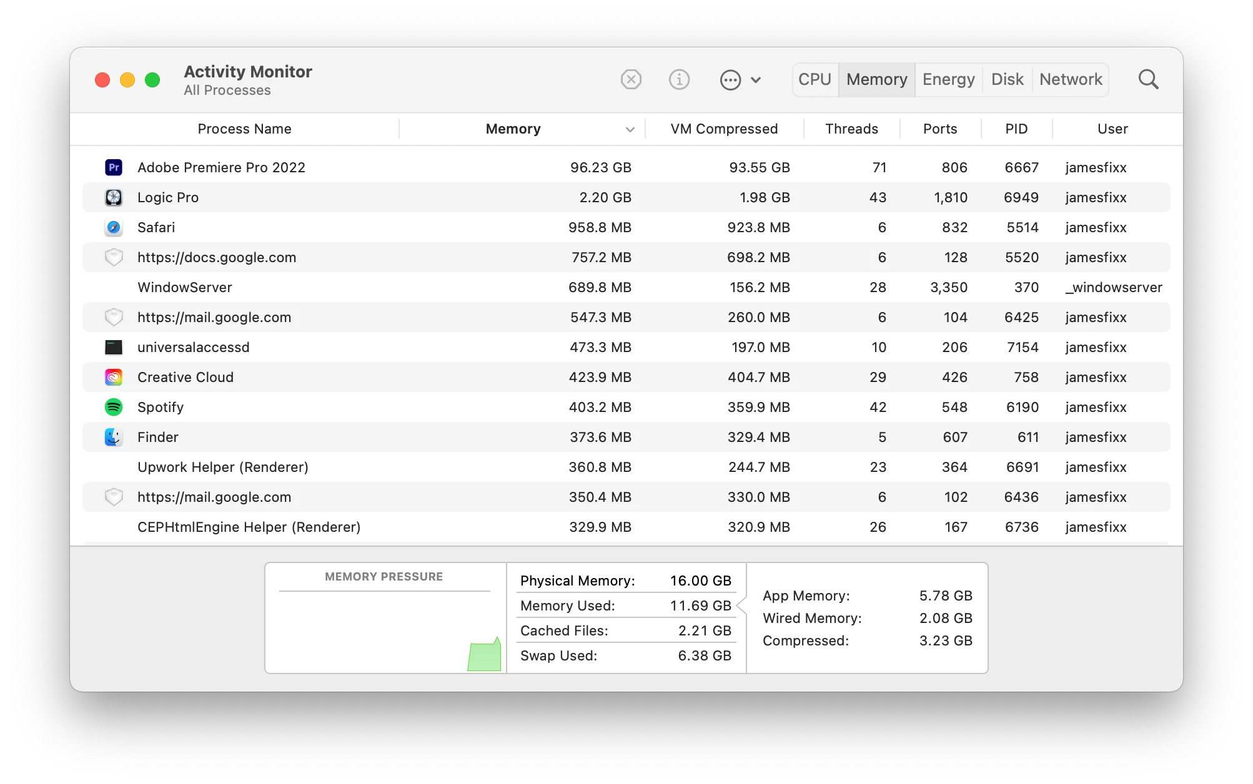This screenshot has height=784, width=1253.
Task: Click the Safari compass icon
Action: point(114,227)
